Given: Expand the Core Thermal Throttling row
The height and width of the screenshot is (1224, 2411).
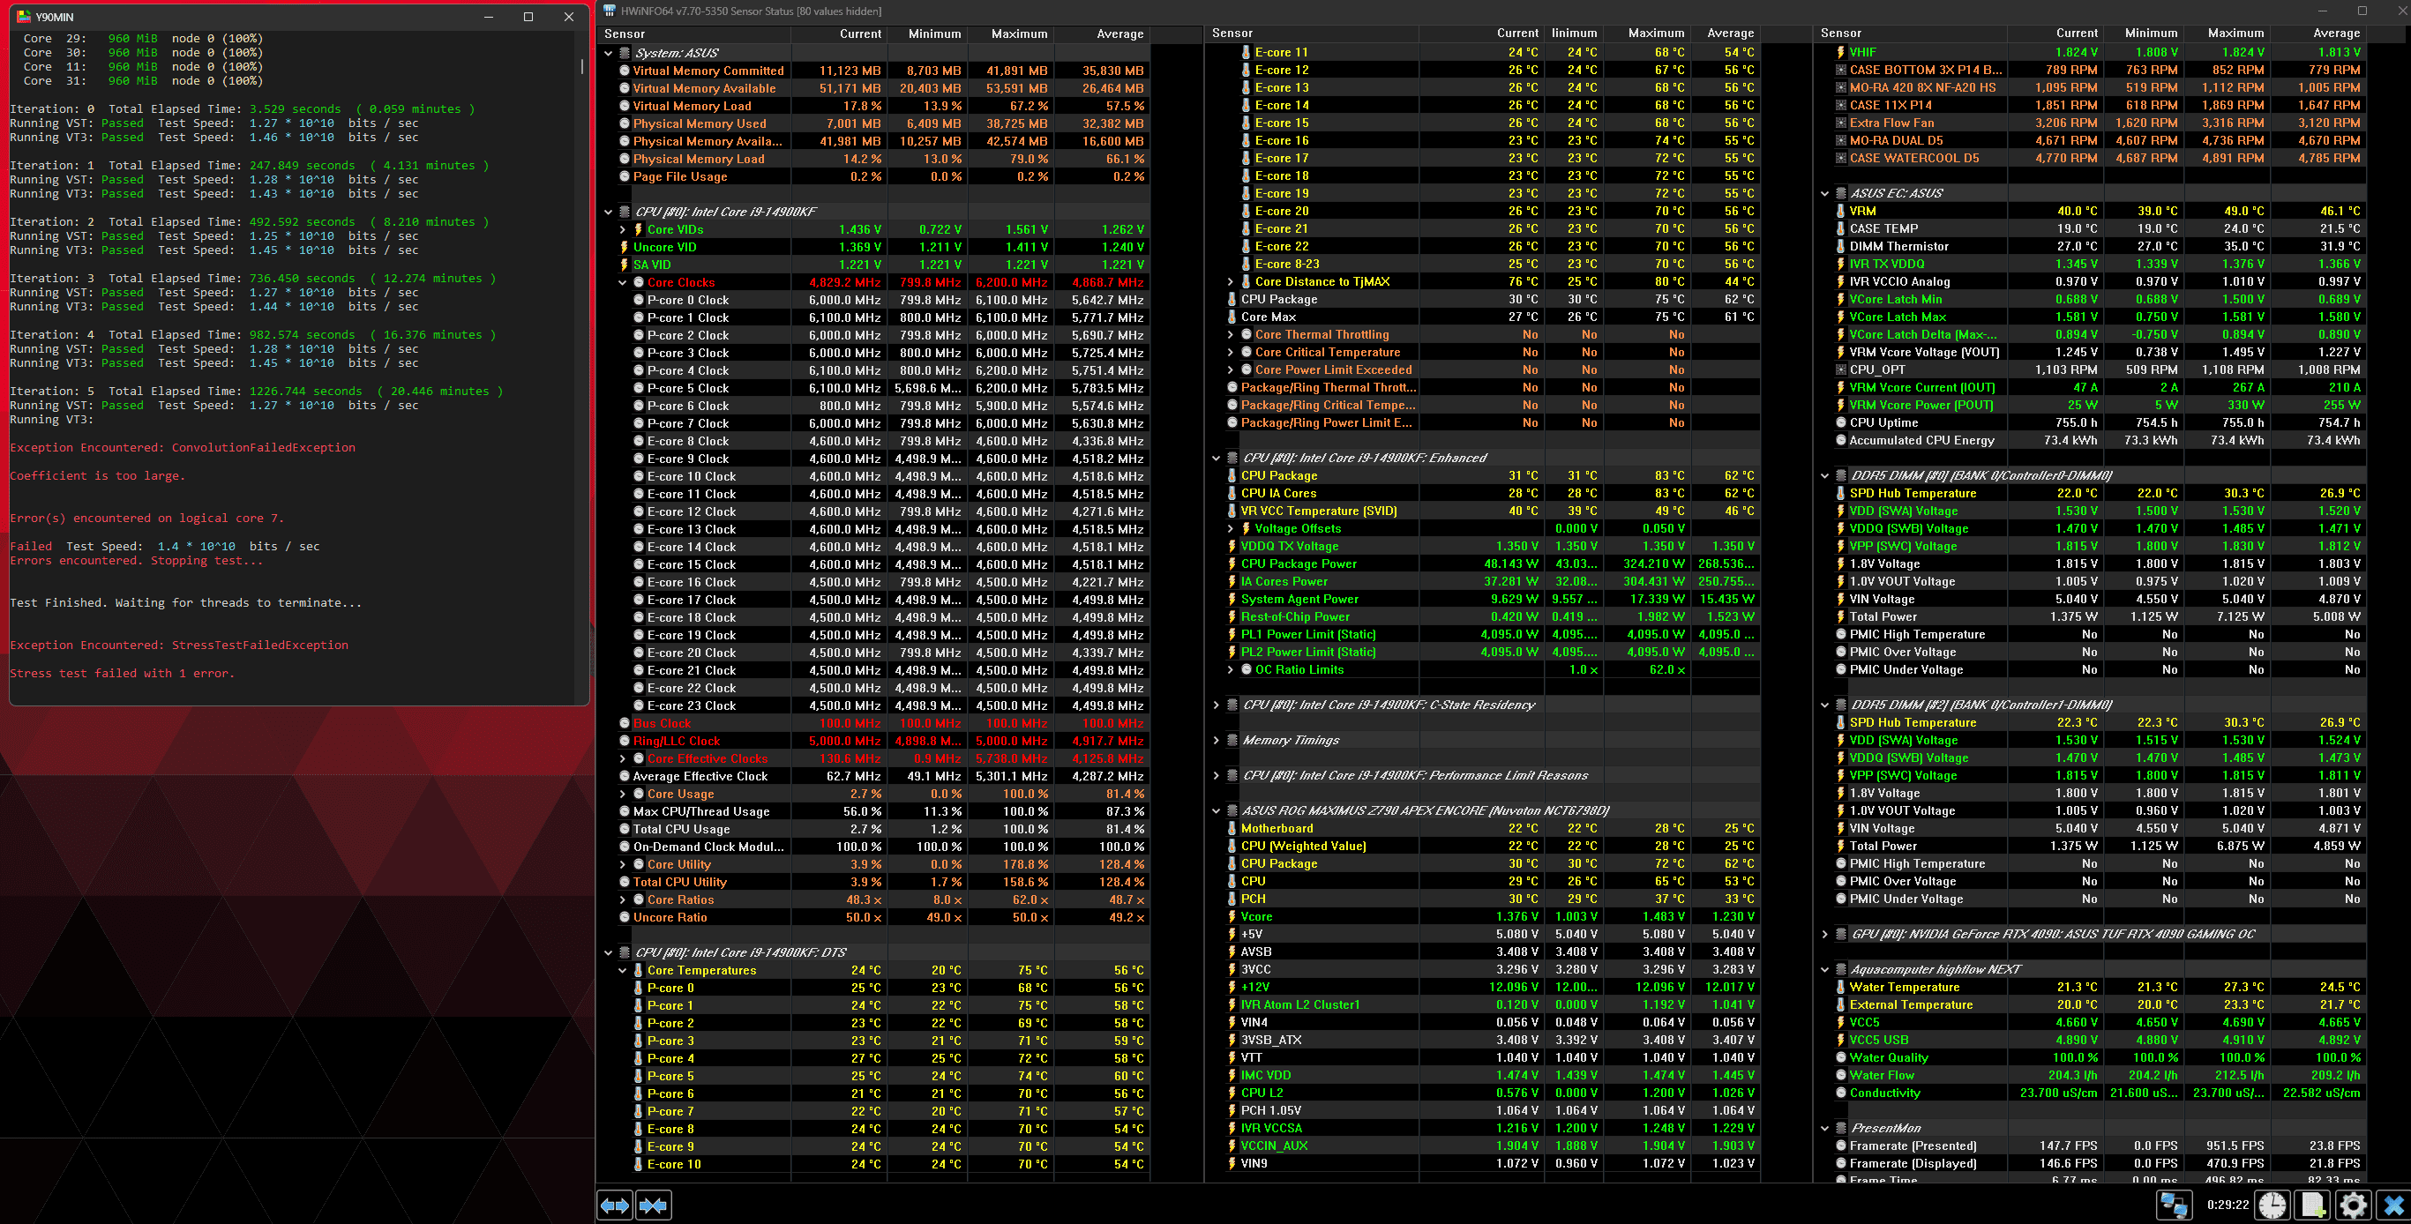Looking at the screenshot, I should coord(1230,335).
